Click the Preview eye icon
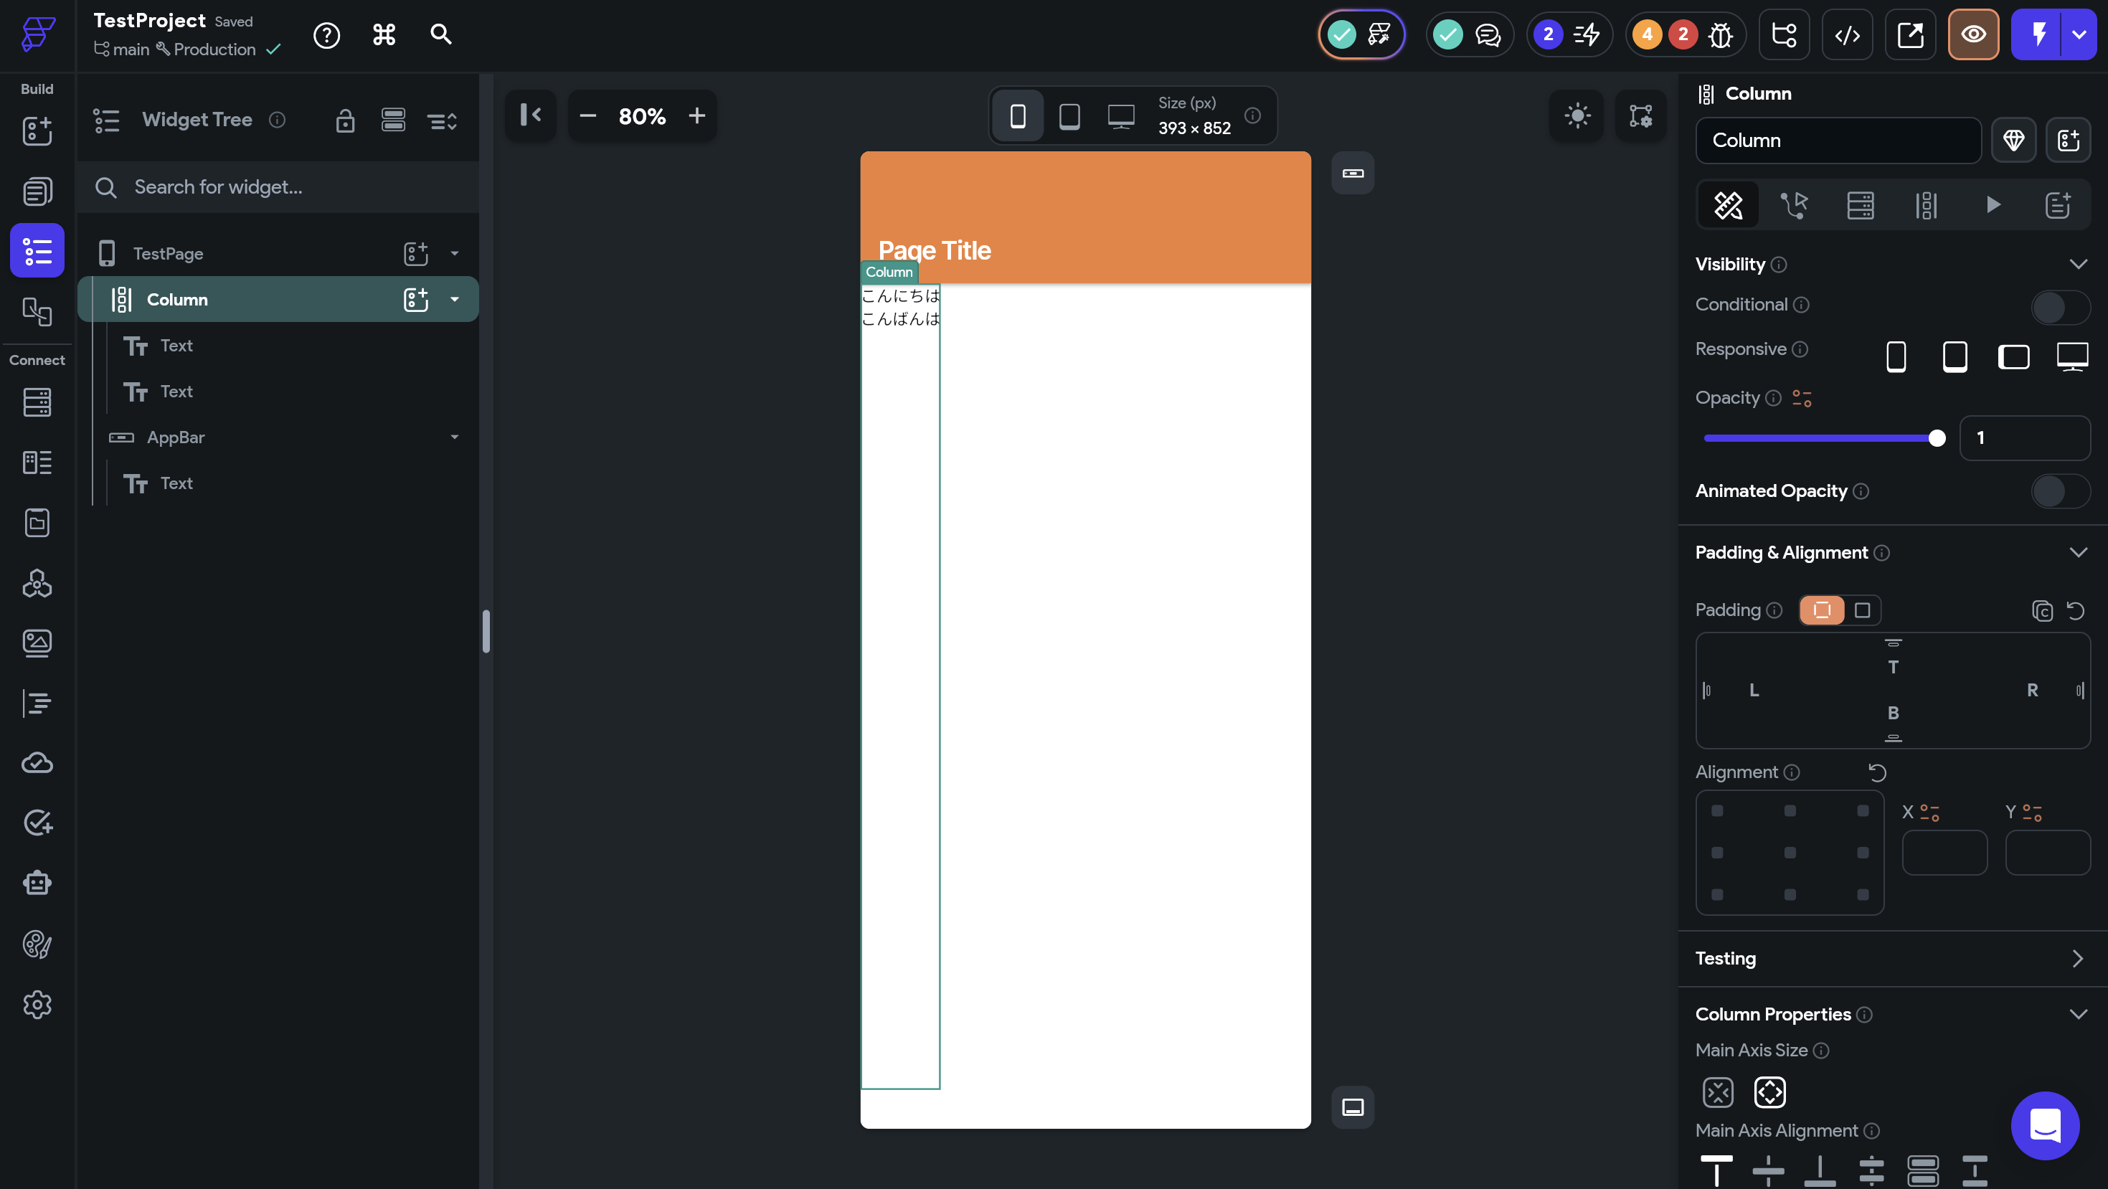2108x1189 pixels. coord(1973,34)
